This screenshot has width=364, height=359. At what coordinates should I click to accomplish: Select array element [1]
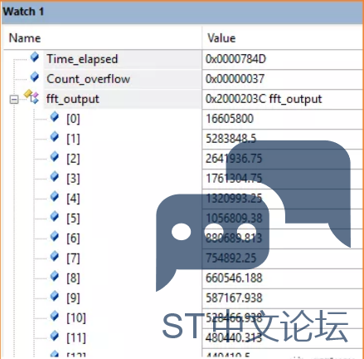pyautogui.click(x=73, y=139)
